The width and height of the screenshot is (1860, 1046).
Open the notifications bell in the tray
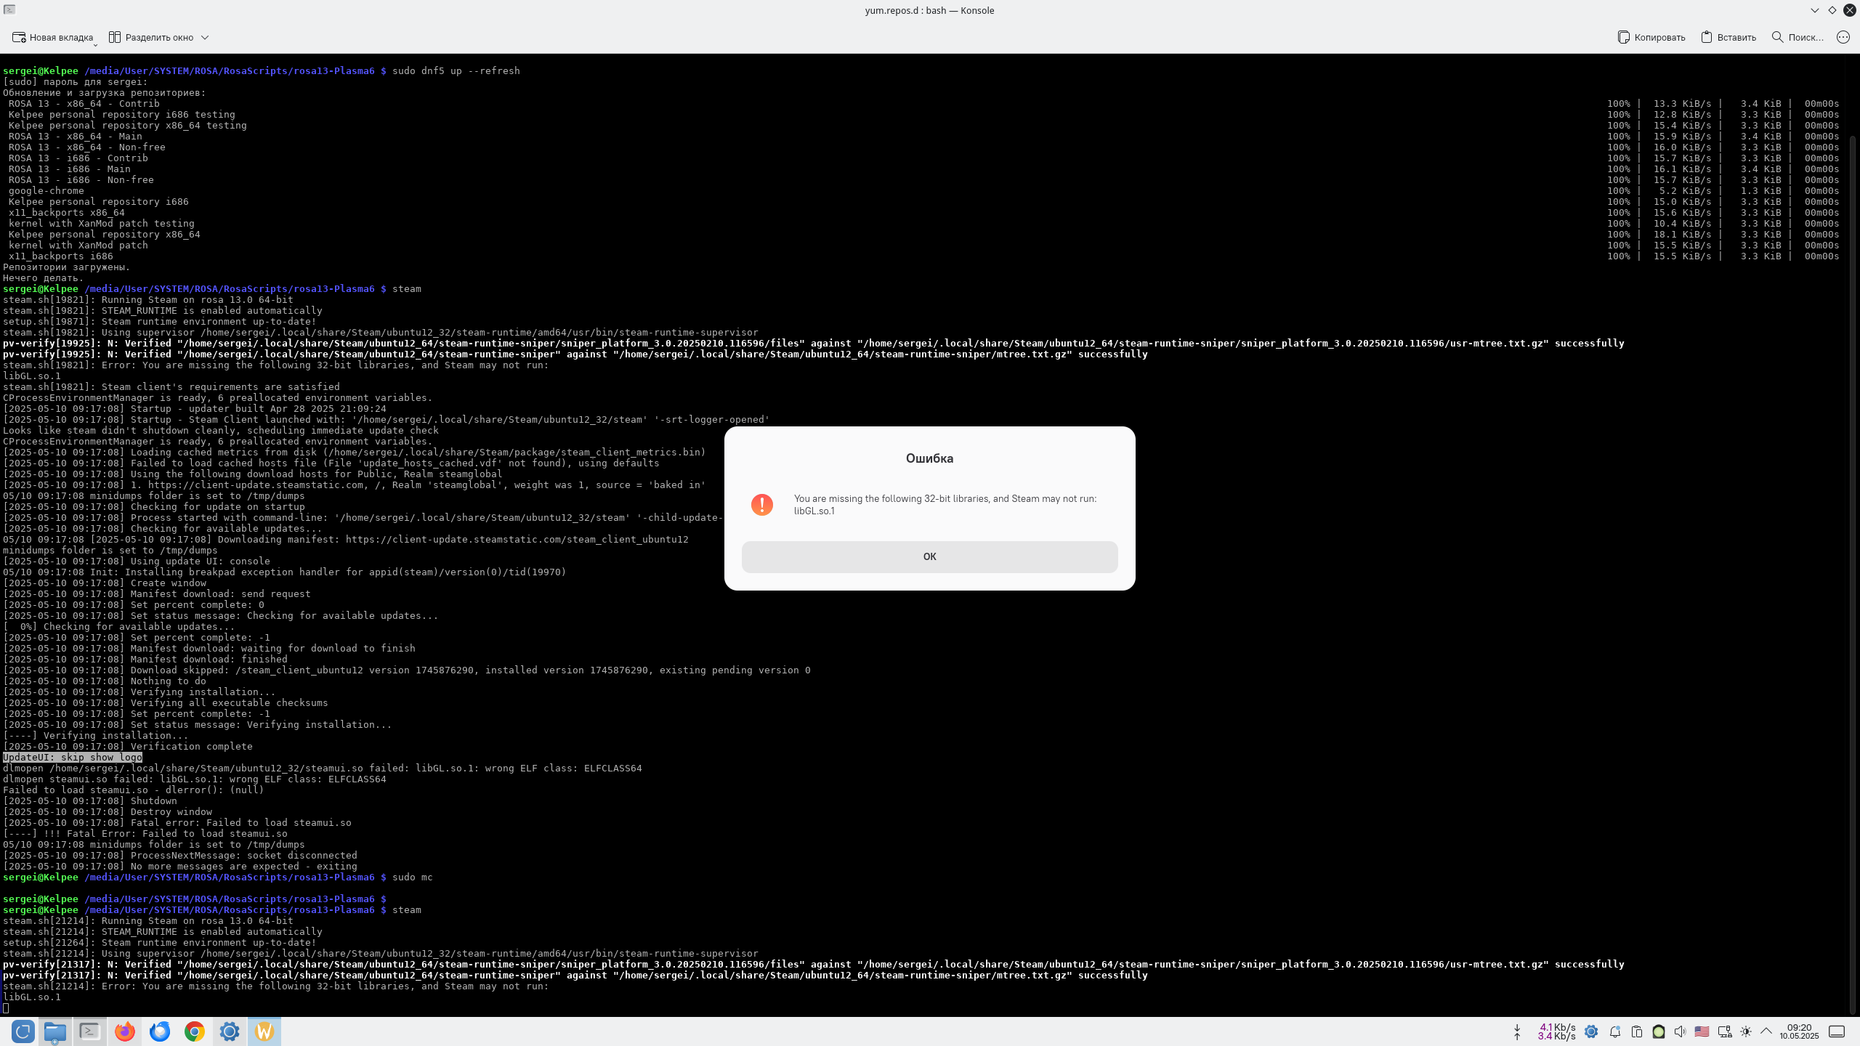pos(1615,1031)
